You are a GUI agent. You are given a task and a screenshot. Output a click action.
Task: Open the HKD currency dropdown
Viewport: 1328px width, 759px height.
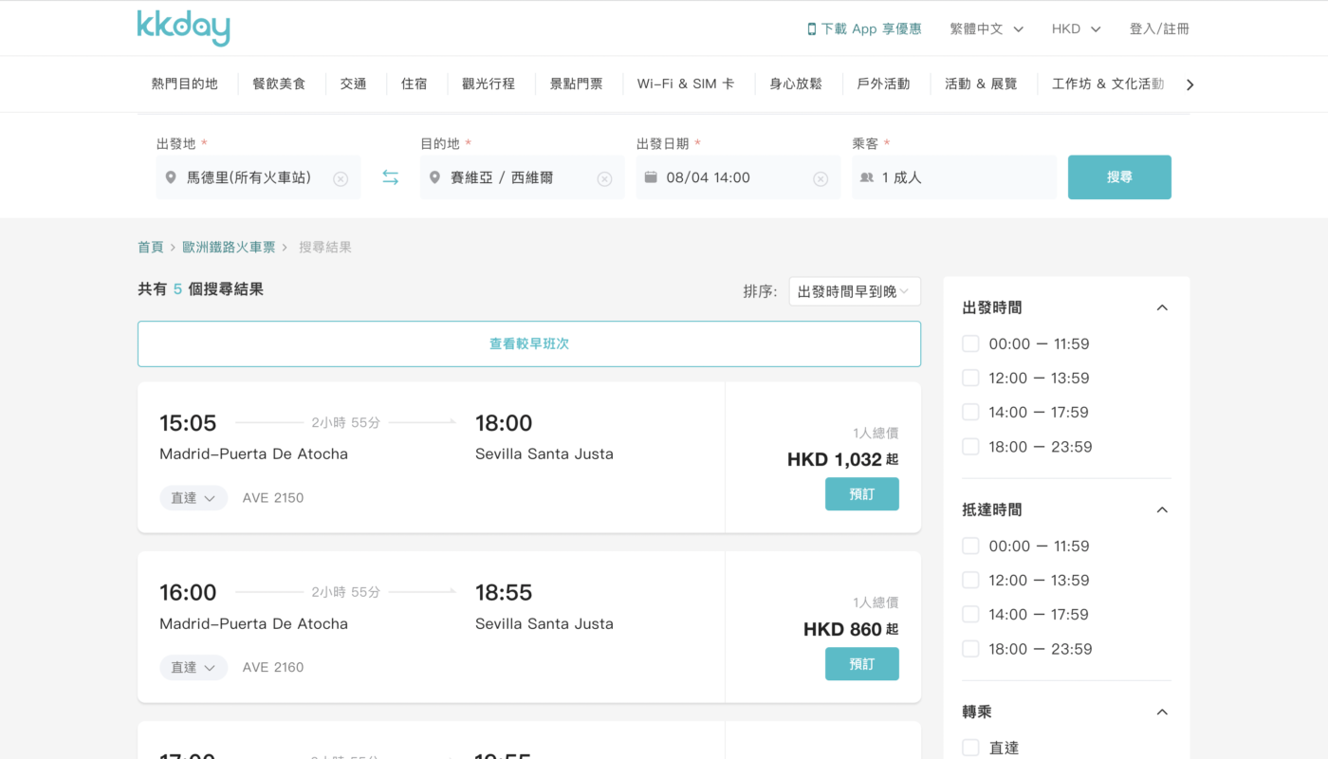1076,29
